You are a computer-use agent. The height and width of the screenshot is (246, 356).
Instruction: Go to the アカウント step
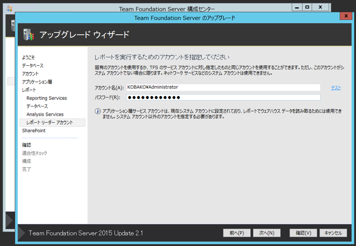[30, 74]
